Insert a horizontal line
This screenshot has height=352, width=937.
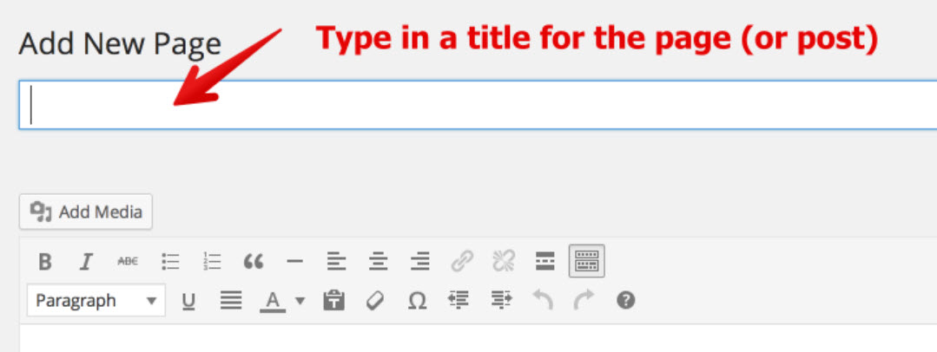click(x=294, y=261)
